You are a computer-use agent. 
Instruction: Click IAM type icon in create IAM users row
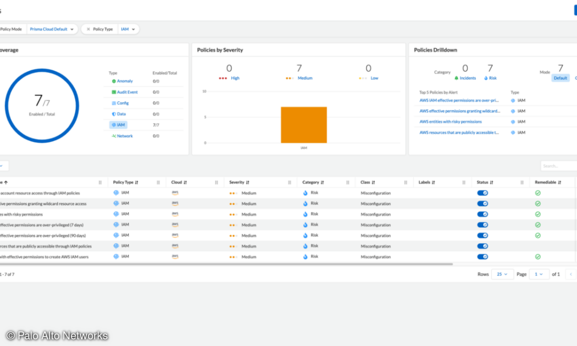tap(116, 257)
